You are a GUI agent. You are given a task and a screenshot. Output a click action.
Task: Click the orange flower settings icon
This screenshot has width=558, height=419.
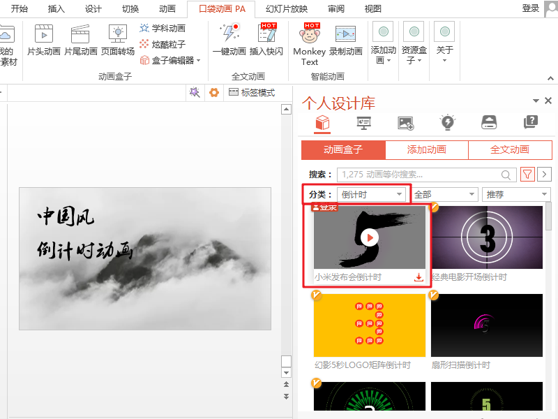click(214, 93)
